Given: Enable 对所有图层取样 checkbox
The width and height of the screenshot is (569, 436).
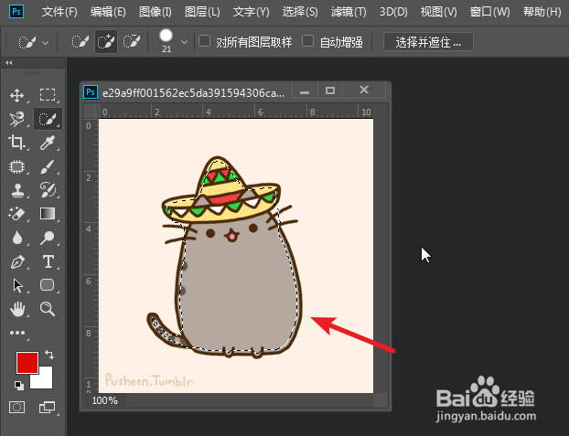Looking at the screenshot, I should click(205, 41).
